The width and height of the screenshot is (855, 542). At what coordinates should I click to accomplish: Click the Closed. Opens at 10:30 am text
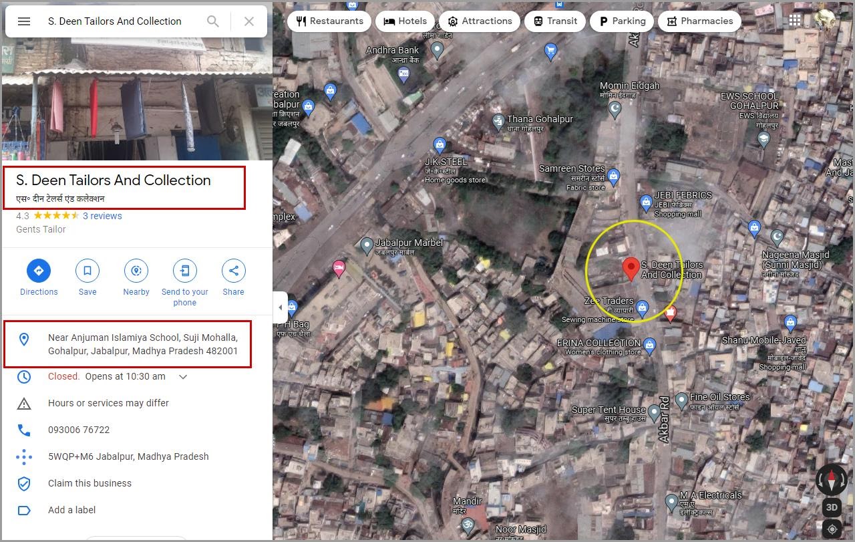[x=107, y=376]
